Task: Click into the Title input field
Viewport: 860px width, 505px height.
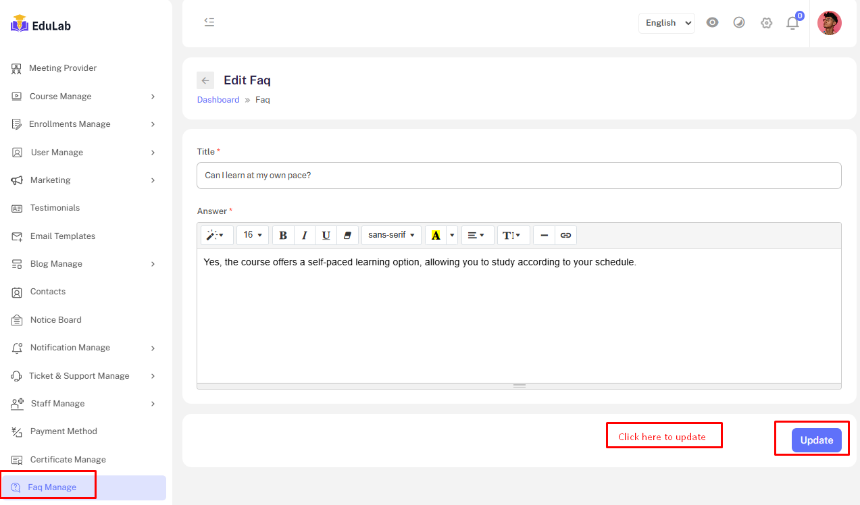Action: [x=518, y=176]
